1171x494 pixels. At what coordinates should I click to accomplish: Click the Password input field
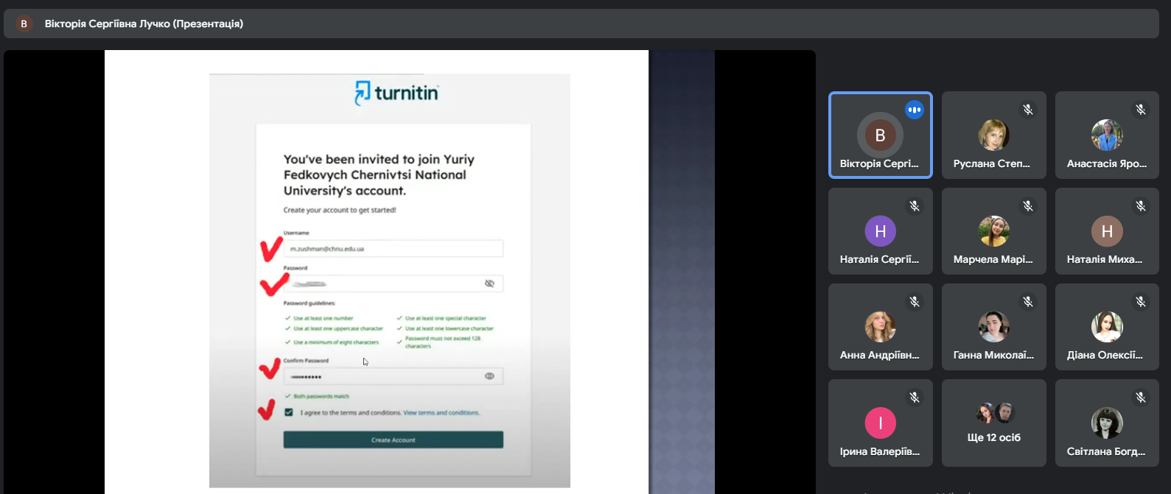pos(393,283)
